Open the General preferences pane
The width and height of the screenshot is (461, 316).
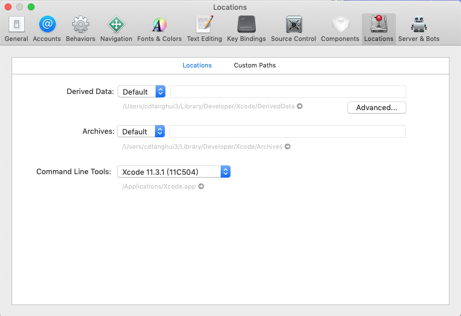17,29
